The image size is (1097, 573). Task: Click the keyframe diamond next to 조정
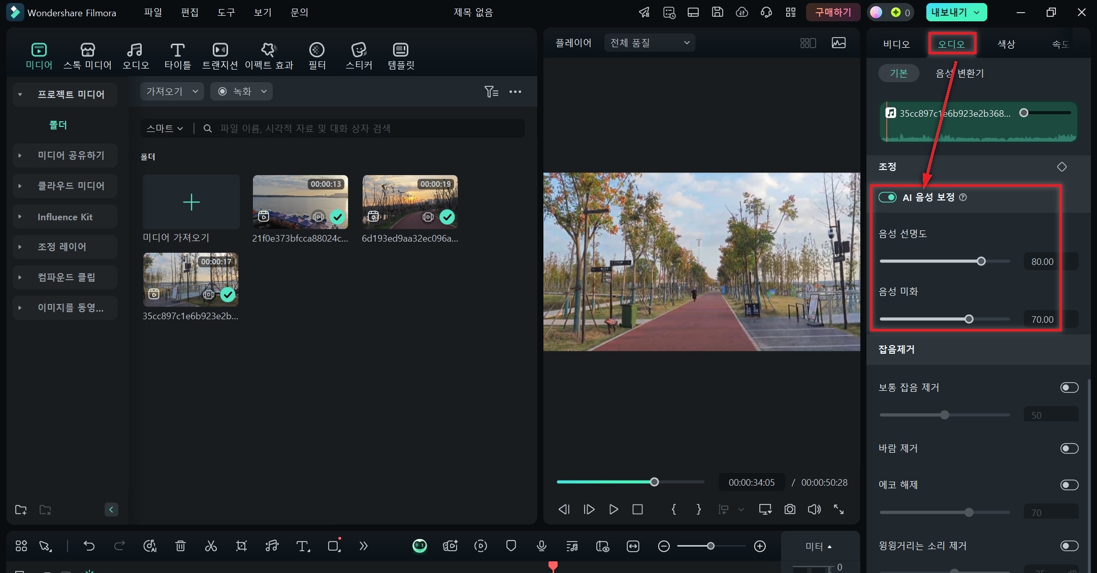point(1061,167)
